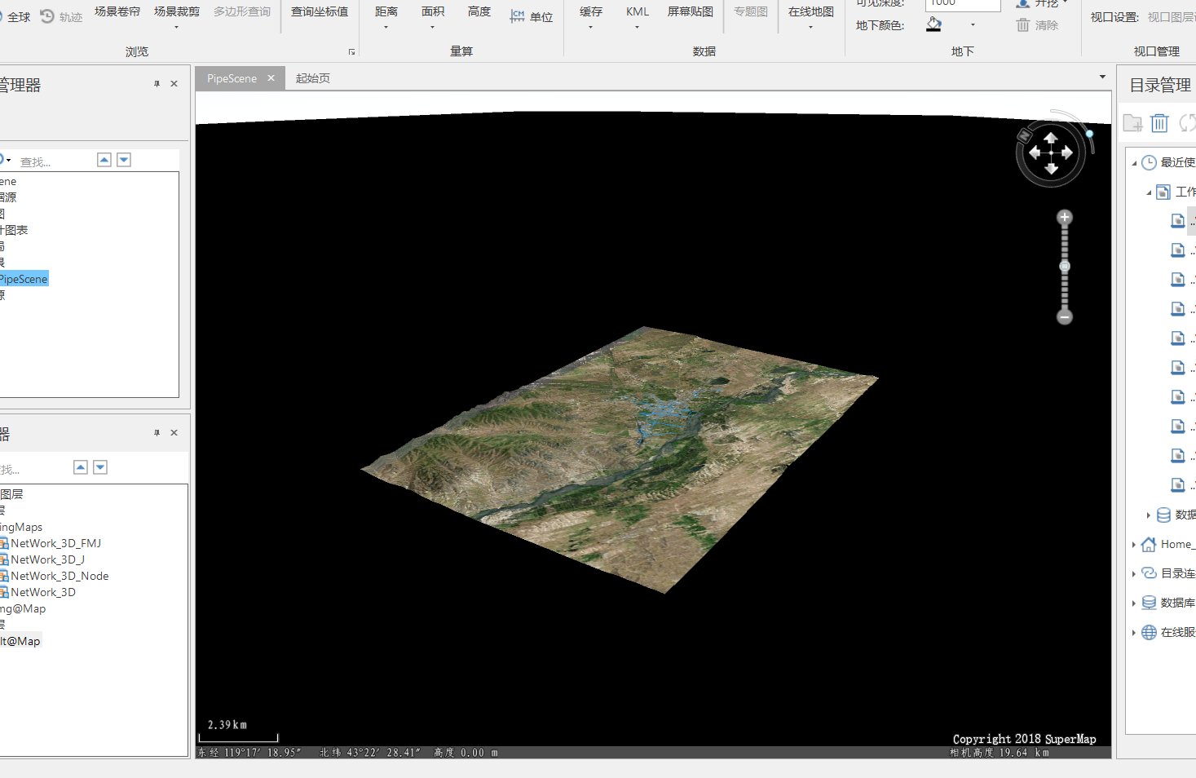Viewport: 1196px width, 778px height.
Task: Close the workspace manager panel
Action: (x=174, y=84)
